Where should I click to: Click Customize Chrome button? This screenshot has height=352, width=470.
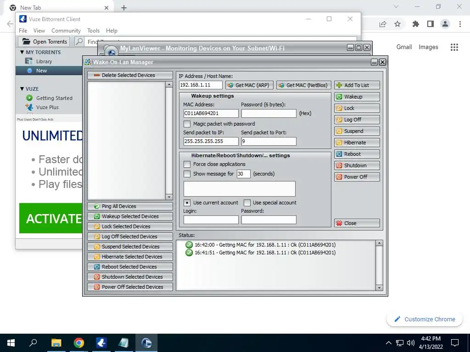point(425,319)
